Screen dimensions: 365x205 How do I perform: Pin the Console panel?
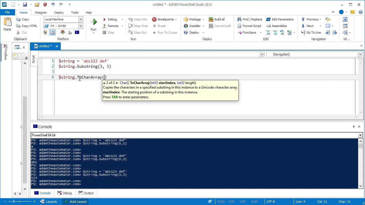click(x=354, y=127)
